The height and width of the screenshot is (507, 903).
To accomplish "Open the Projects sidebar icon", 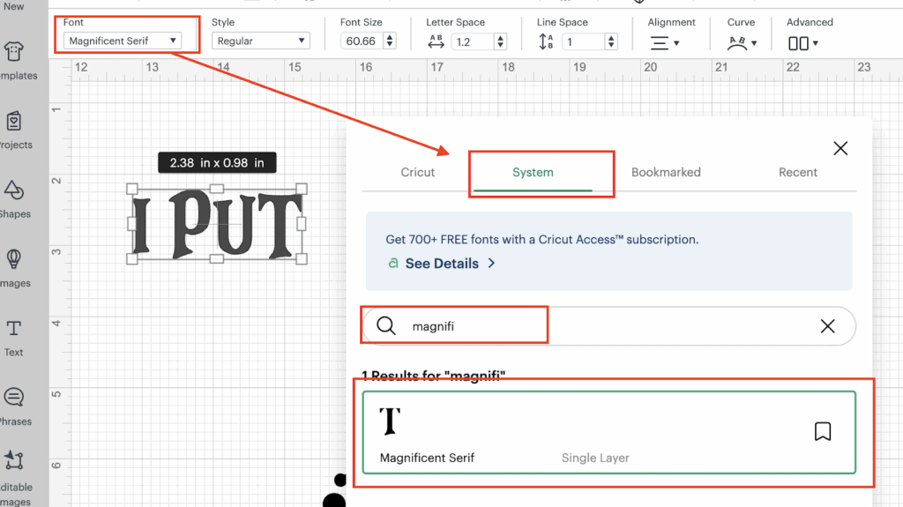I will (x=15, y=128).
